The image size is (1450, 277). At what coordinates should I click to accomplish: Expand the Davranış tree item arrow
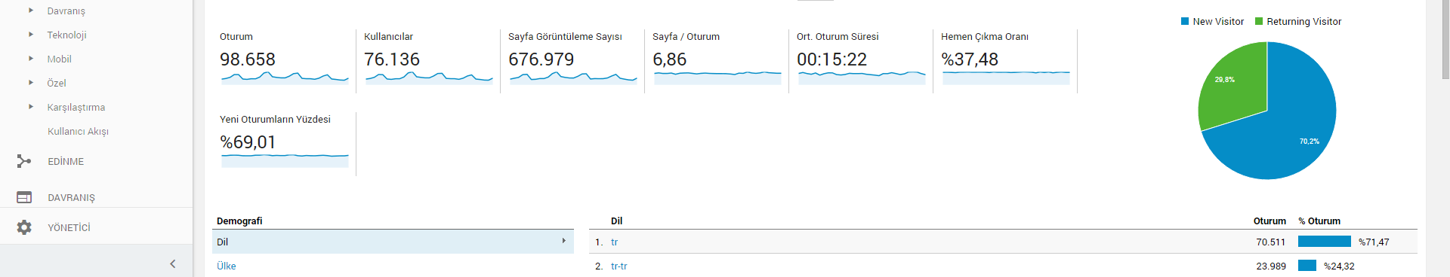pyautogui.click(x=31, y=11)
